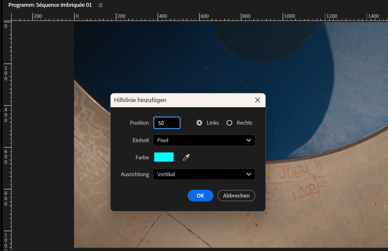This screenshot has height=251, width=388.
Task: Focus the Position input field
Action: click(x=167, y=123)
